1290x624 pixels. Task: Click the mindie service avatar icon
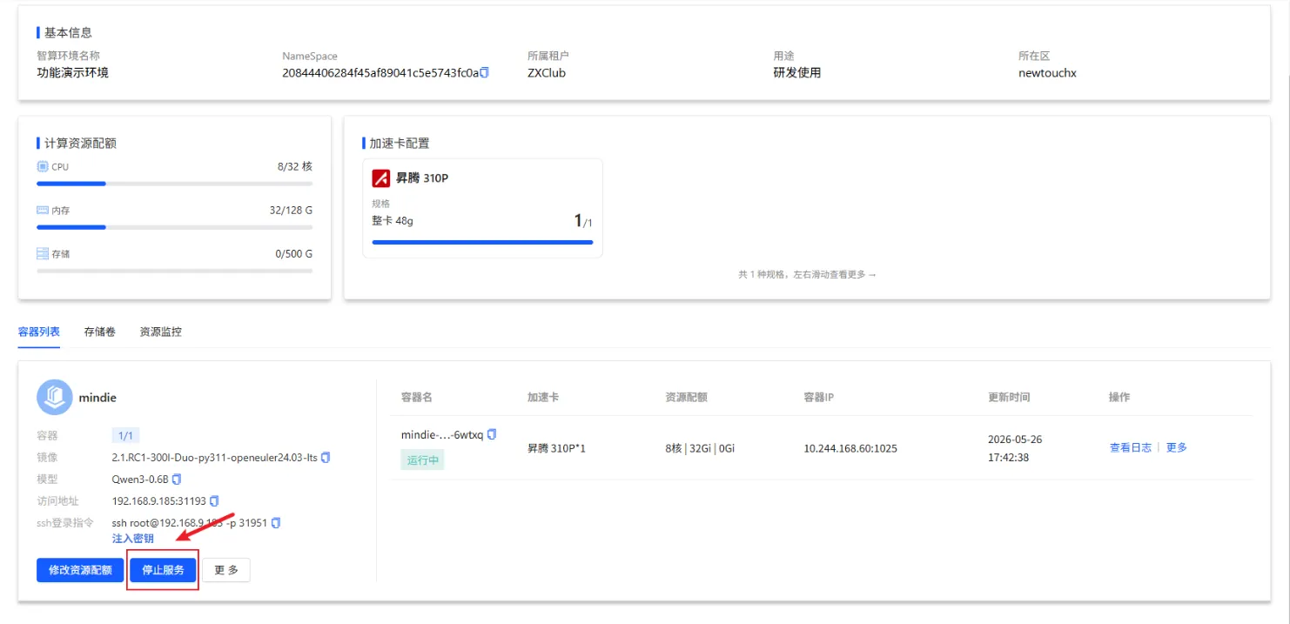tap(55, 397)
